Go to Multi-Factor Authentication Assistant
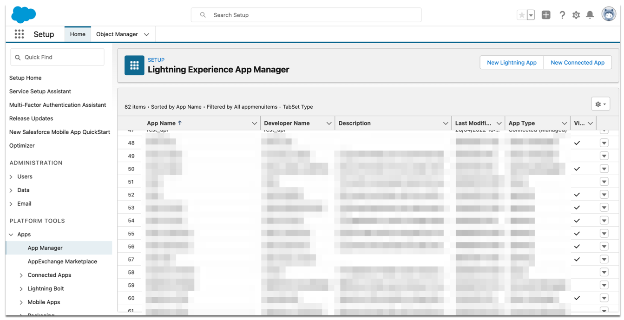The height and width of the screenshot is (320, 624). (58, 105)
